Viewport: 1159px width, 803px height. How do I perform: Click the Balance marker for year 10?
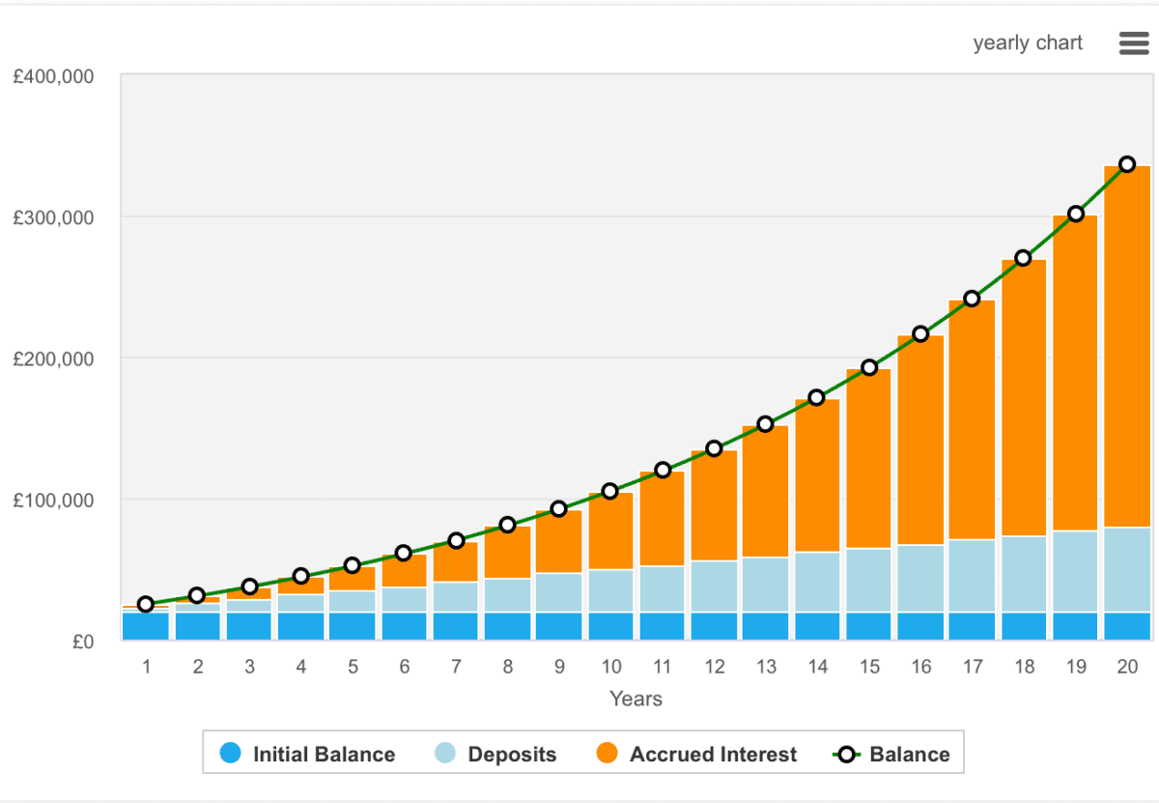[x=610, y=491]
